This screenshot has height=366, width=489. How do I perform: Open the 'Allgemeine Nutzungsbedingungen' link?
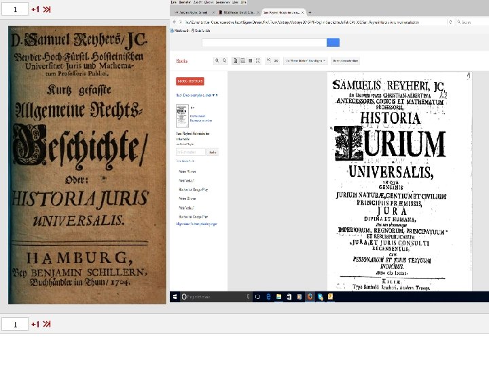[196, 224]
